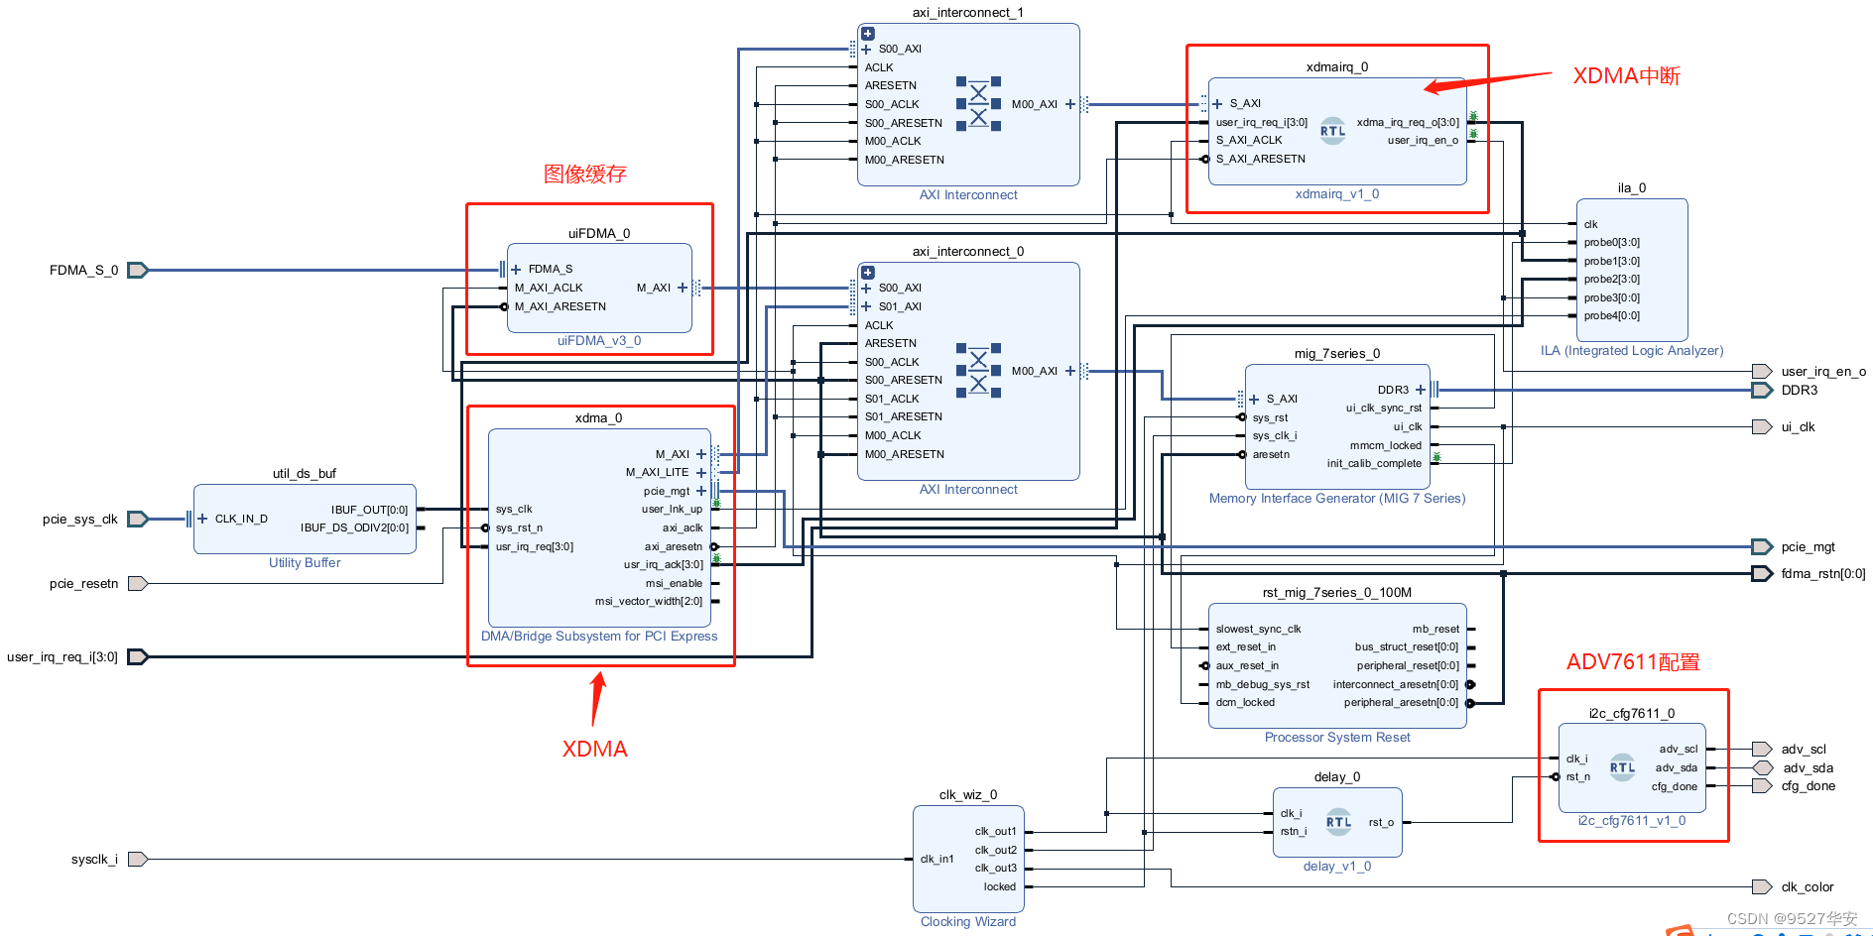Select cfg_done output port
This screenshot has width=1873, height=936.
[x=1762, y=785]
